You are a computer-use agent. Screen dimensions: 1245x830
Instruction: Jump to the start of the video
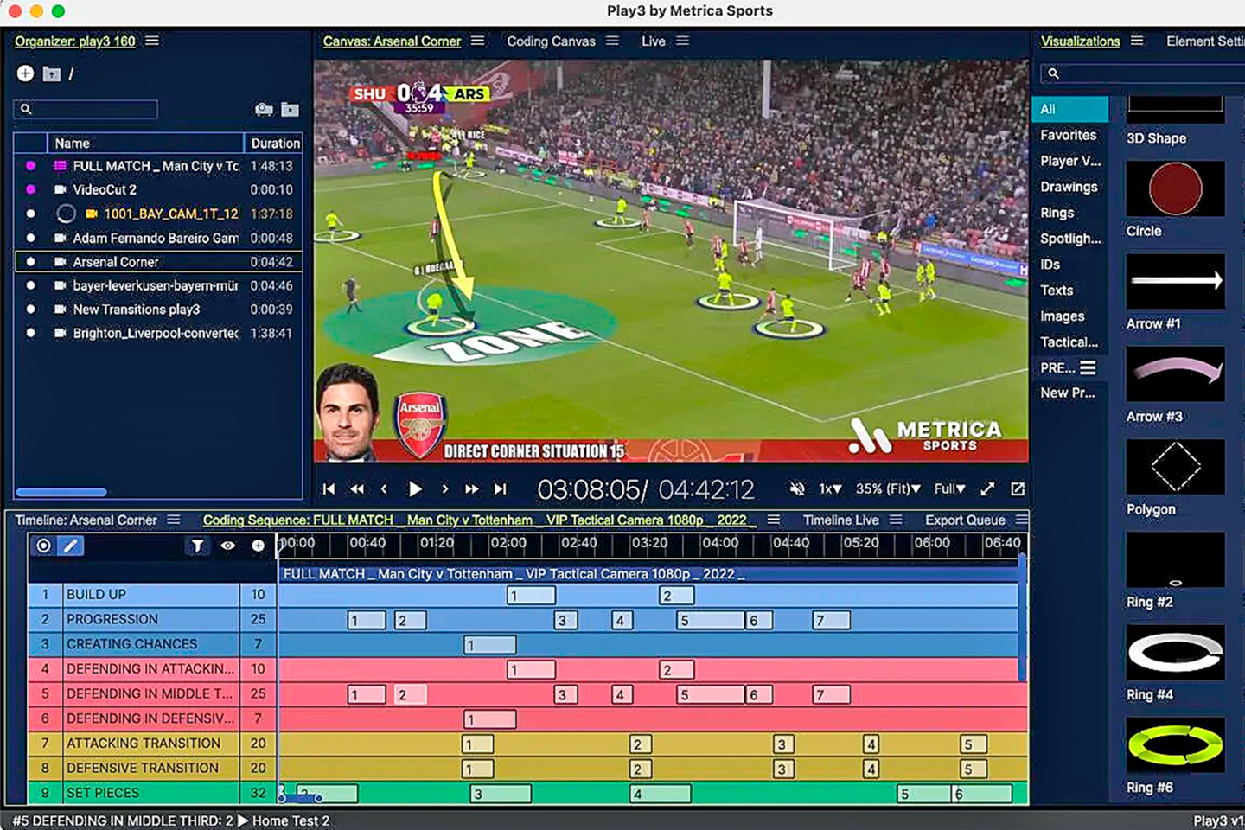click(x=329, y=489)
